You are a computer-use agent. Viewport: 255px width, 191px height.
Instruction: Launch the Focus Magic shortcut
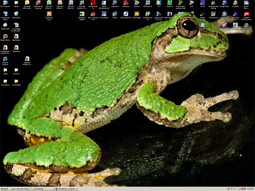point(104,15)
